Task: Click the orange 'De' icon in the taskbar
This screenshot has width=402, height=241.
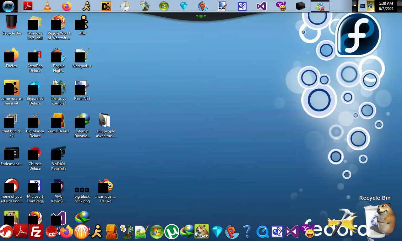Action: [106, 6]
